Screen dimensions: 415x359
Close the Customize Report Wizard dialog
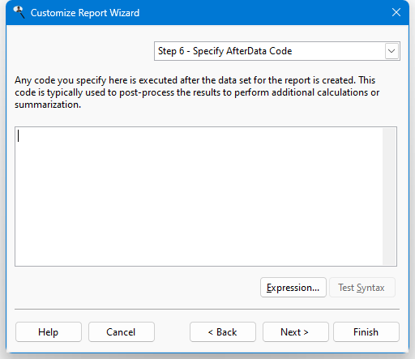coord(396,12)
